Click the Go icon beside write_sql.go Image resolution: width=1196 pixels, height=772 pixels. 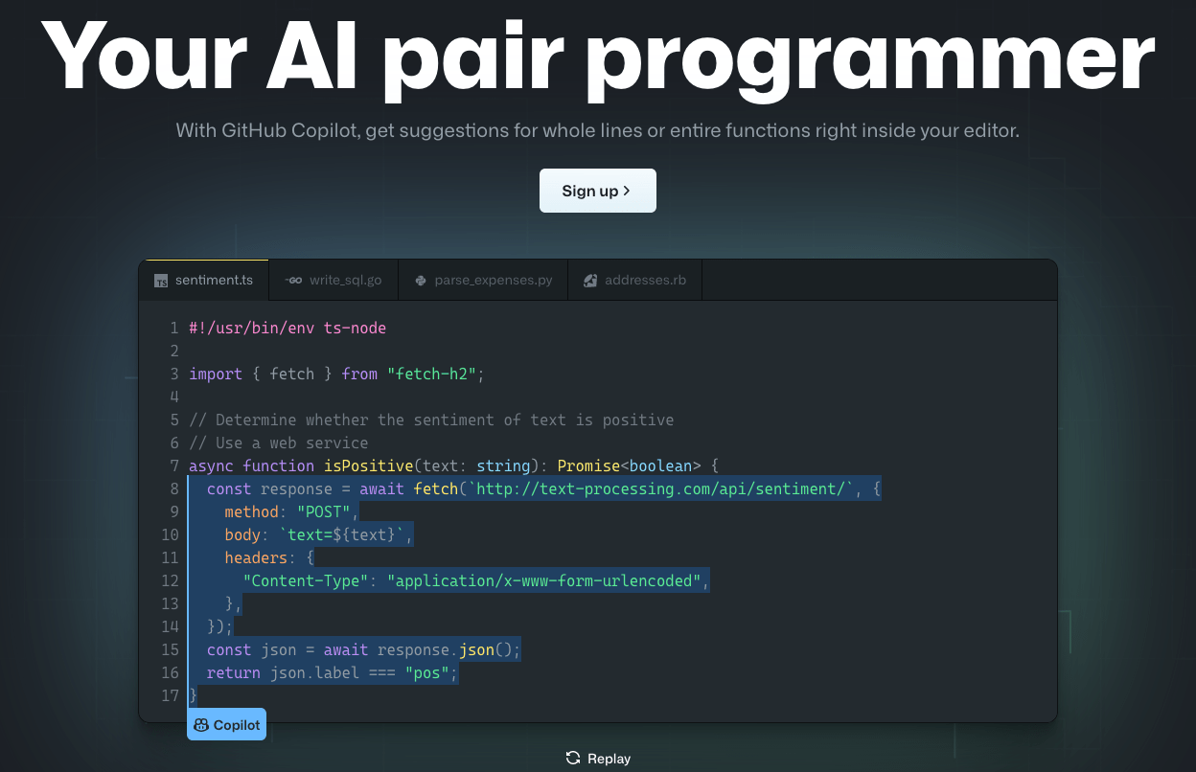(294, 281)
